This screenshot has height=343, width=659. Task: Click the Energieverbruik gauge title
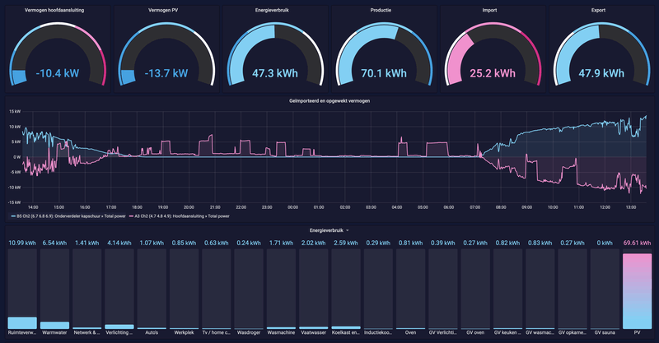click(x=272, y=10)
